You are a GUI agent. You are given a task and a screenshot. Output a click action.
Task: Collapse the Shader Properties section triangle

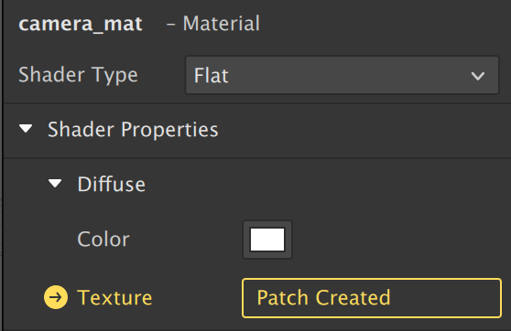(x=26, y=129)
